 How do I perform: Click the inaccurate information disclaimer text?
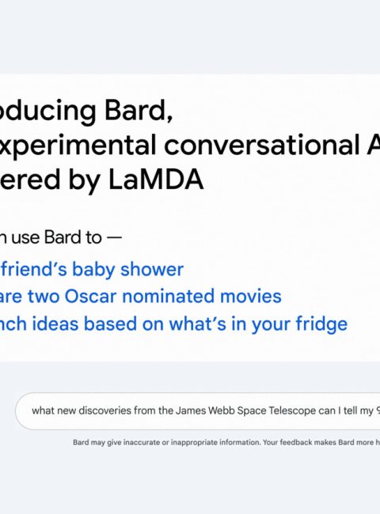(226, 443)
